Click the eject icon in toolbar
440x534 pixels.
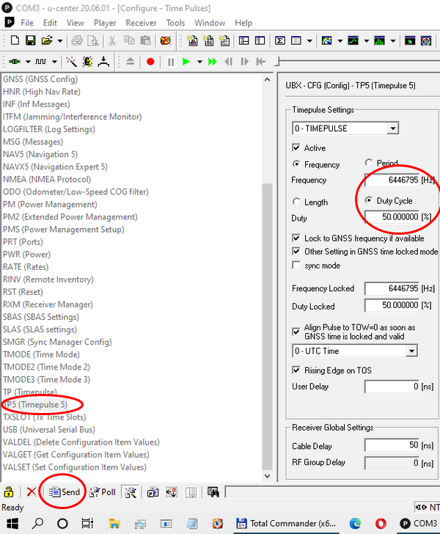pyautogui.click(x=130, y=62)
